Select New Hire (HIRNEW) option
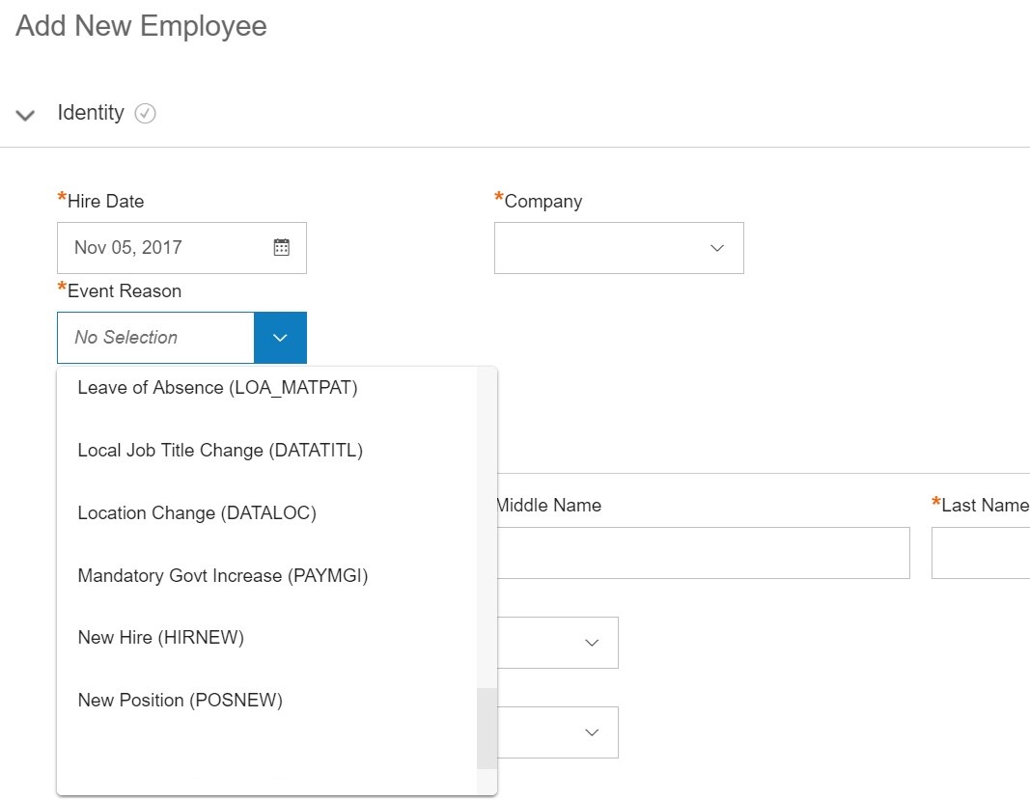The width and height of the screenshot is (1030, 800). coord(161,637)
